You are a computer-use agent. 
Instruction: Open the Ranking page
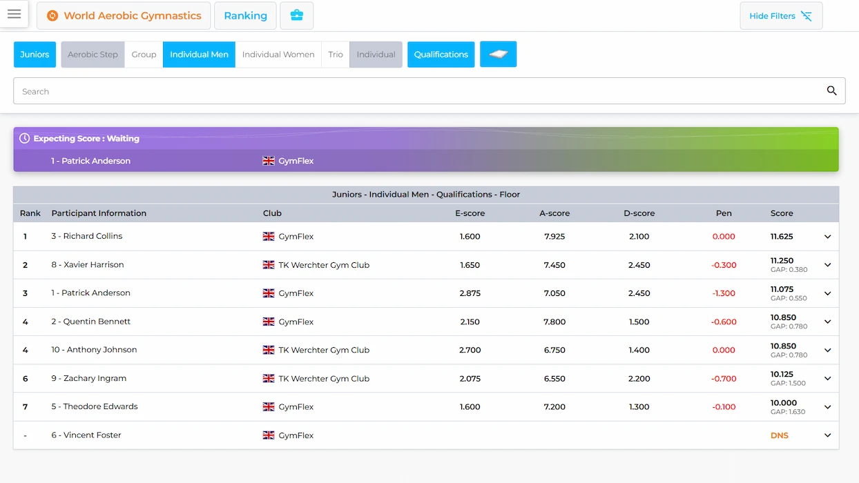(x=245, y=15)
